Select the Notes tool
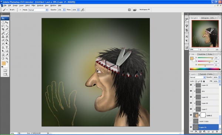This screenshot has width=222, height=135. (x=3, y=55)
